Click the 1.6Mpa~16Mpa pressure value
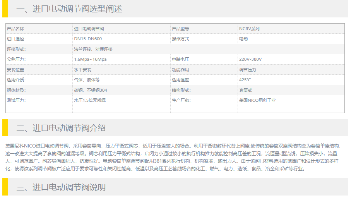 (90, 59)
